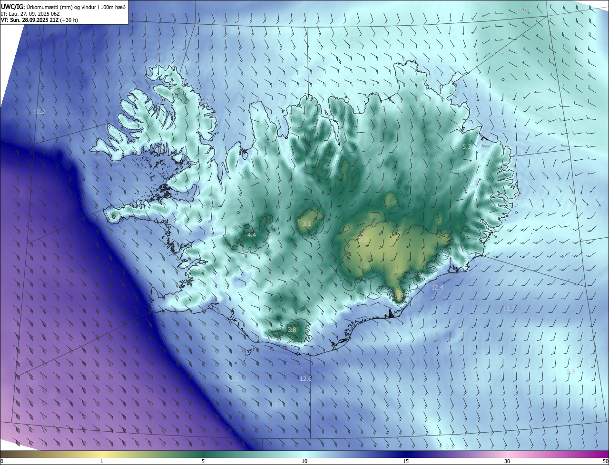Click the valid time 'VT: Sun. 28.09.2025 21Z (+39 h)'
The width and height of the screenshot is (609, 465).
[39, 20]
